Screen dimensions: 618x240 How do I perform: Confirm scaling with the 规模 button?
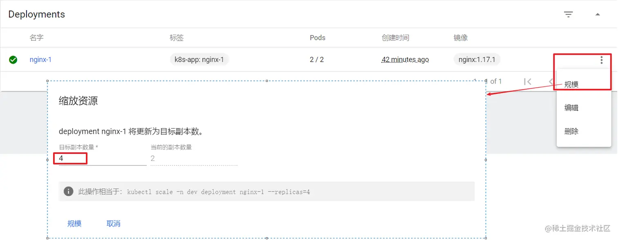click(x=74, y=223)
